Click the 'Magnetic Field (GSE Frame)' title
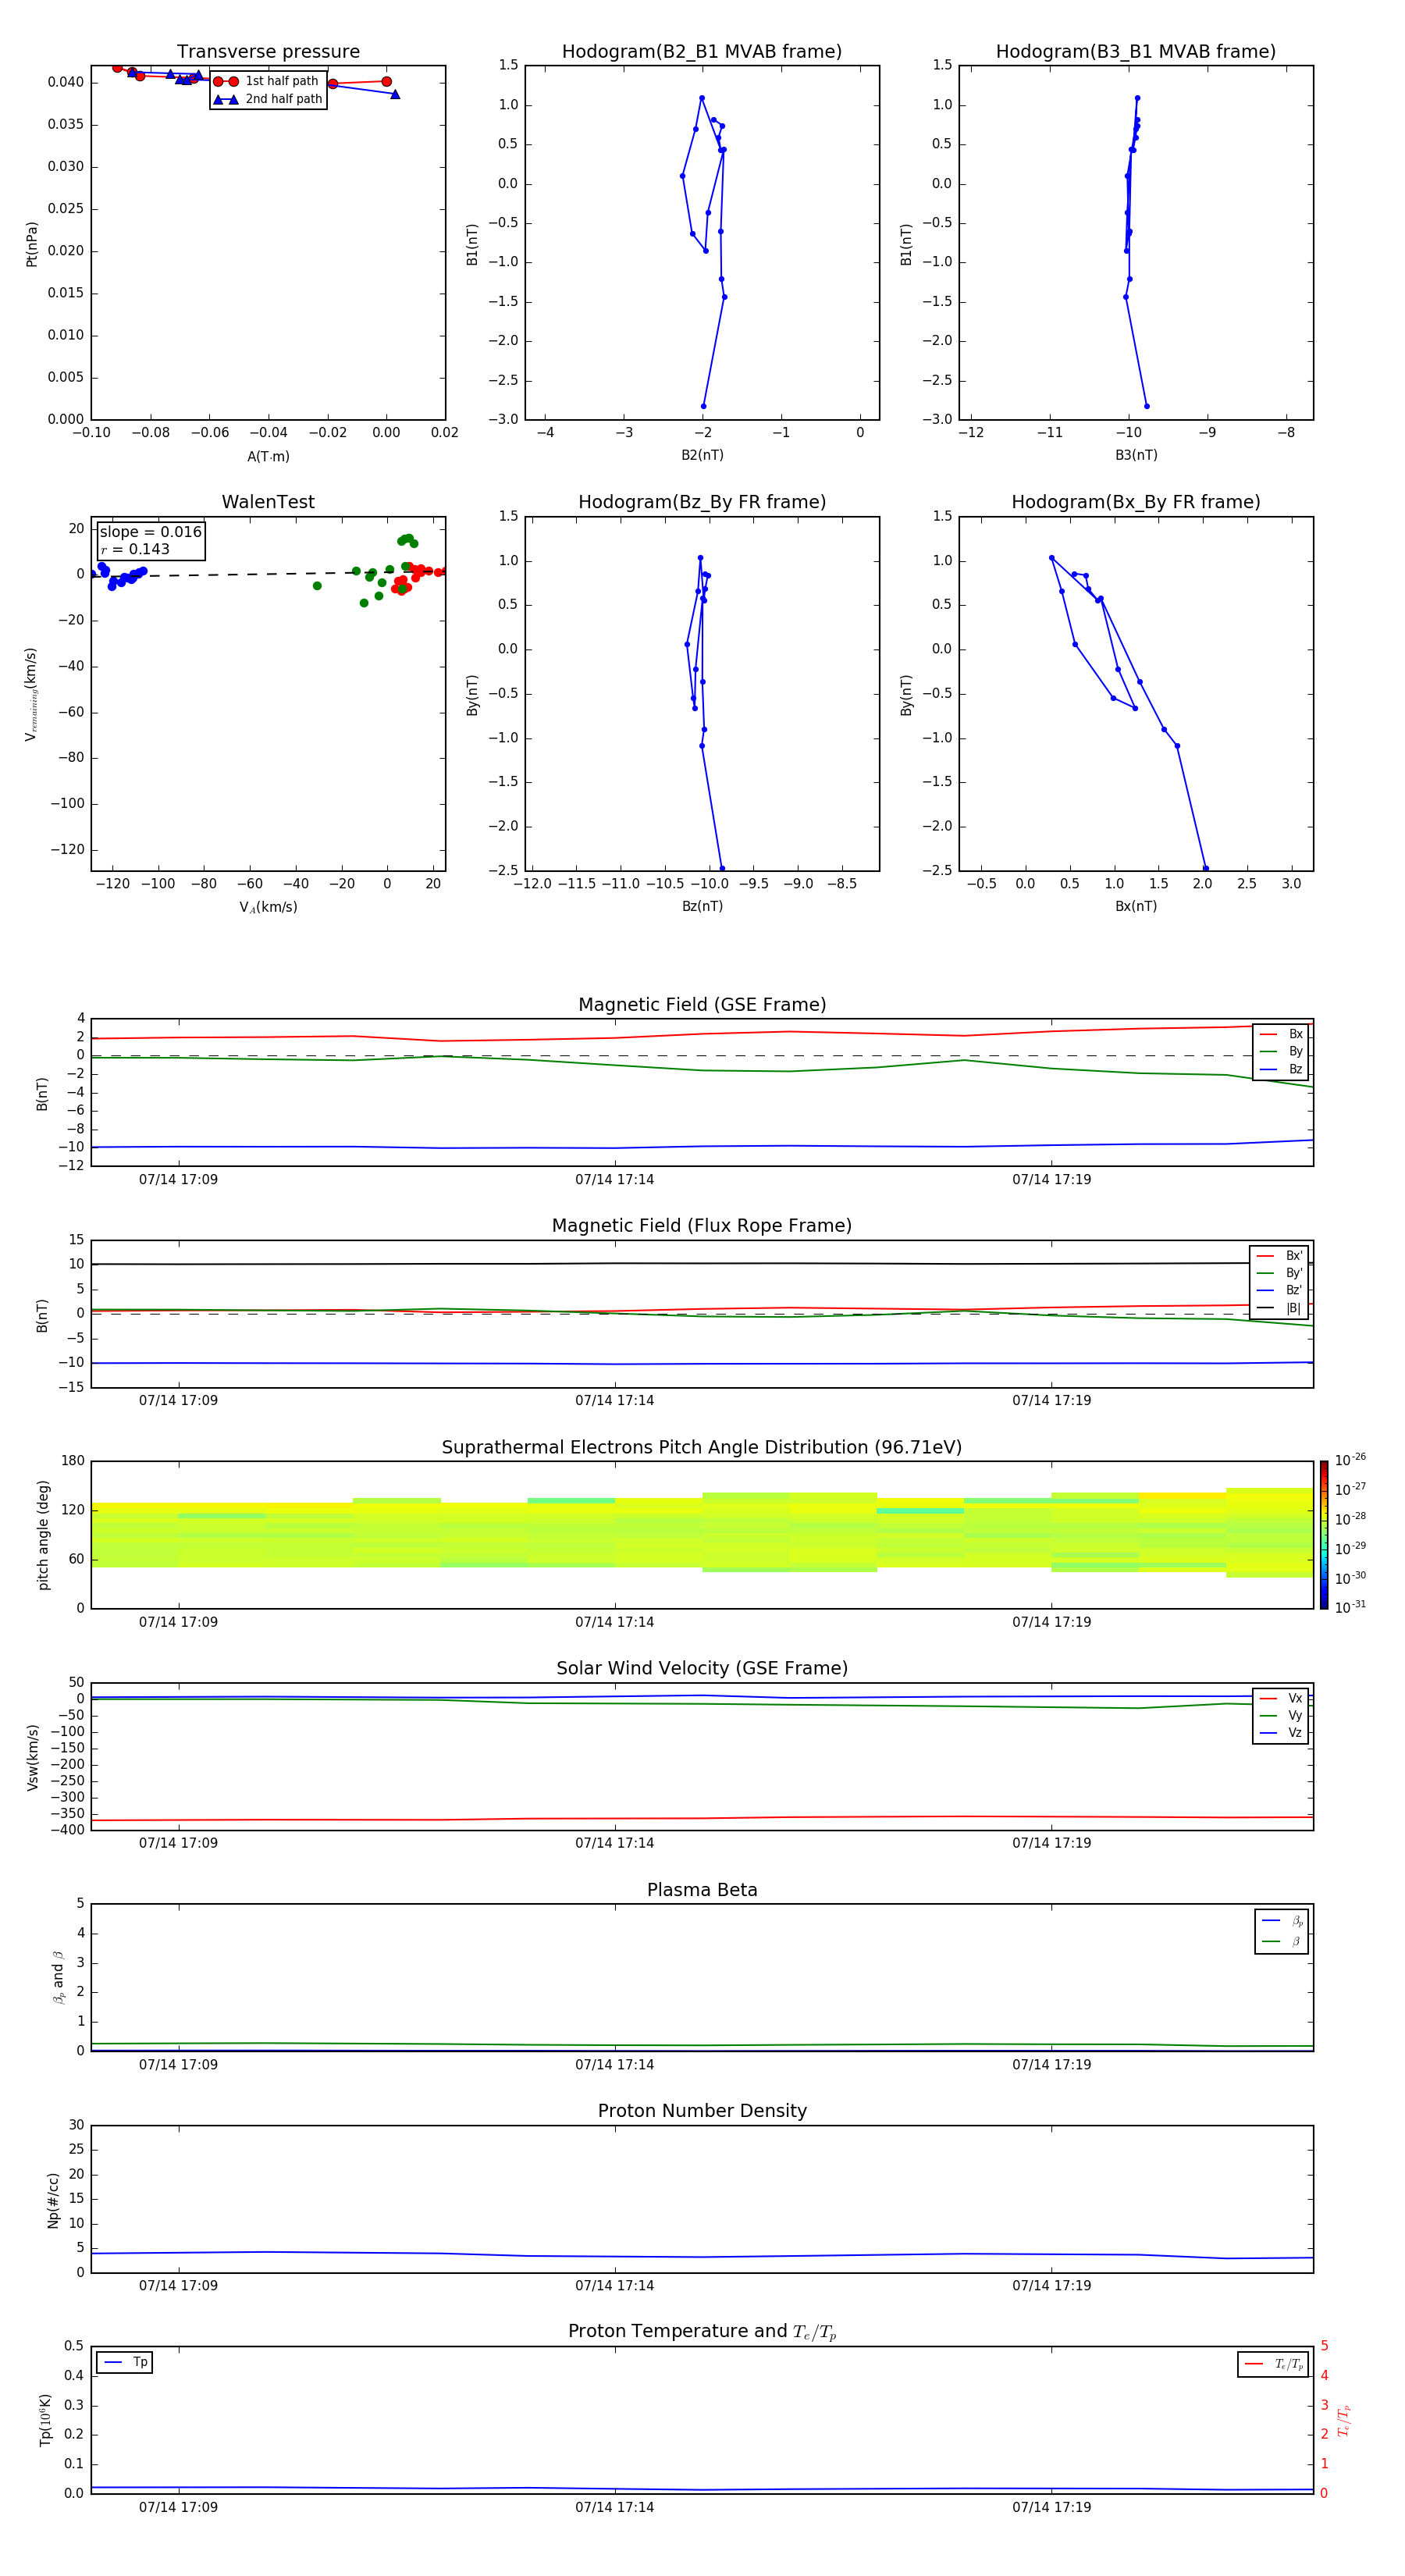Screen dimensions: 1405x2576 702,1005
